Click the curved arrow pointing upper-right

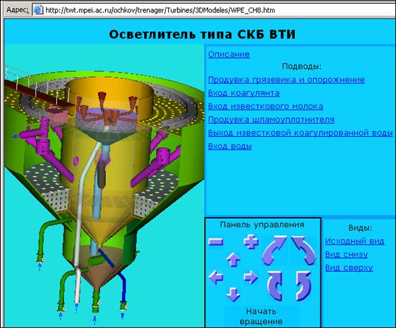[x=275, y=250]
